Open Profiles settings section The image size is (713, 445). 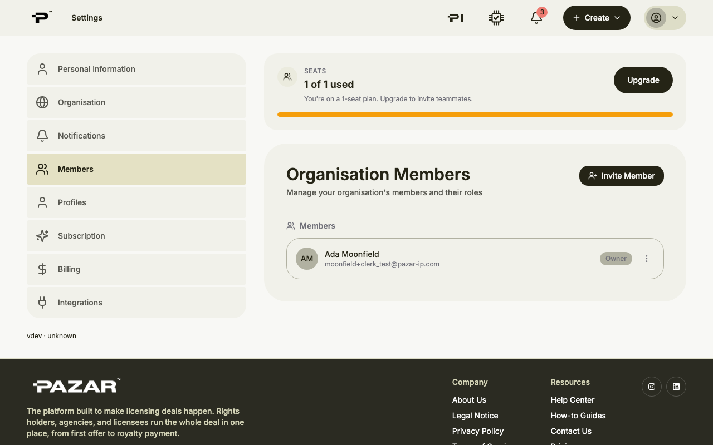coord(136,202)
